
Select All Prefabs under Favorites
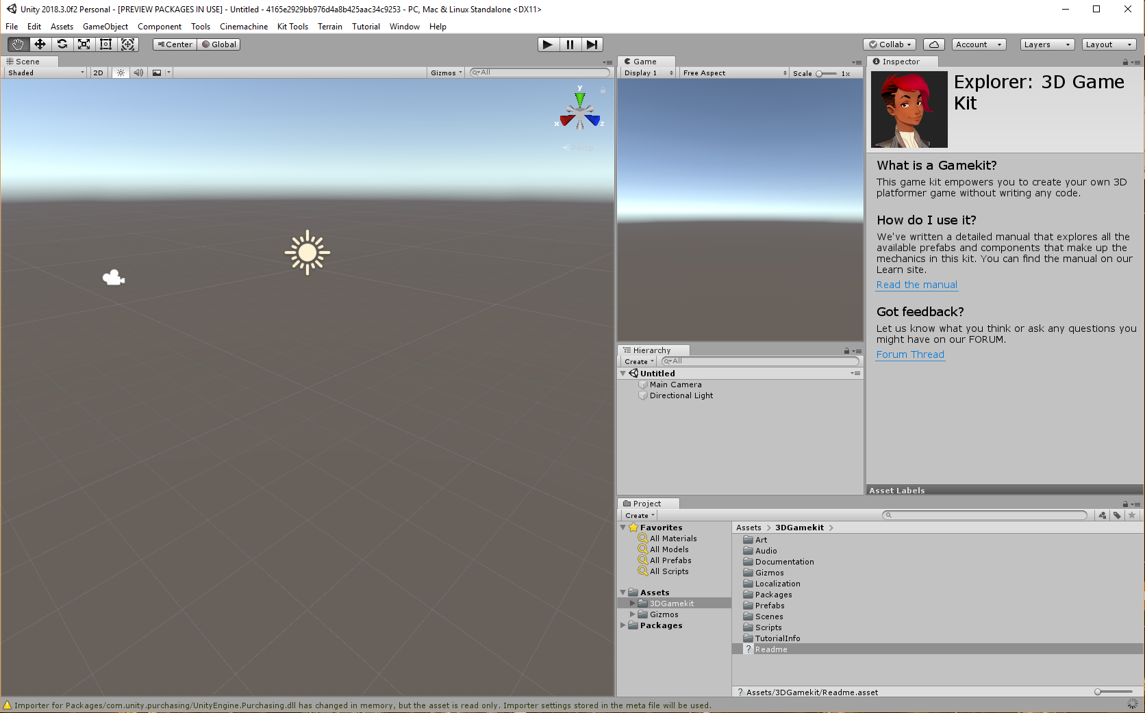(670, 560)
